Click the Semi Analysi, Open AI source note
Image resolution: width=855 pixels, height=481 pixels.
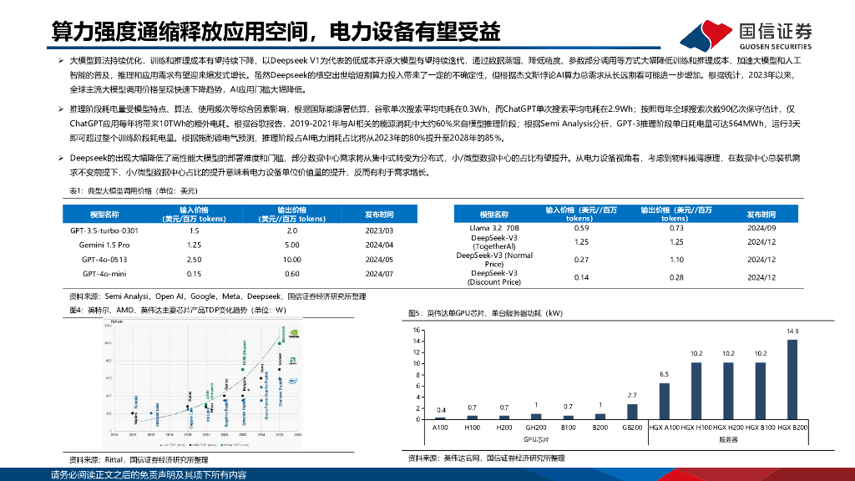click(x=218, y=296)
